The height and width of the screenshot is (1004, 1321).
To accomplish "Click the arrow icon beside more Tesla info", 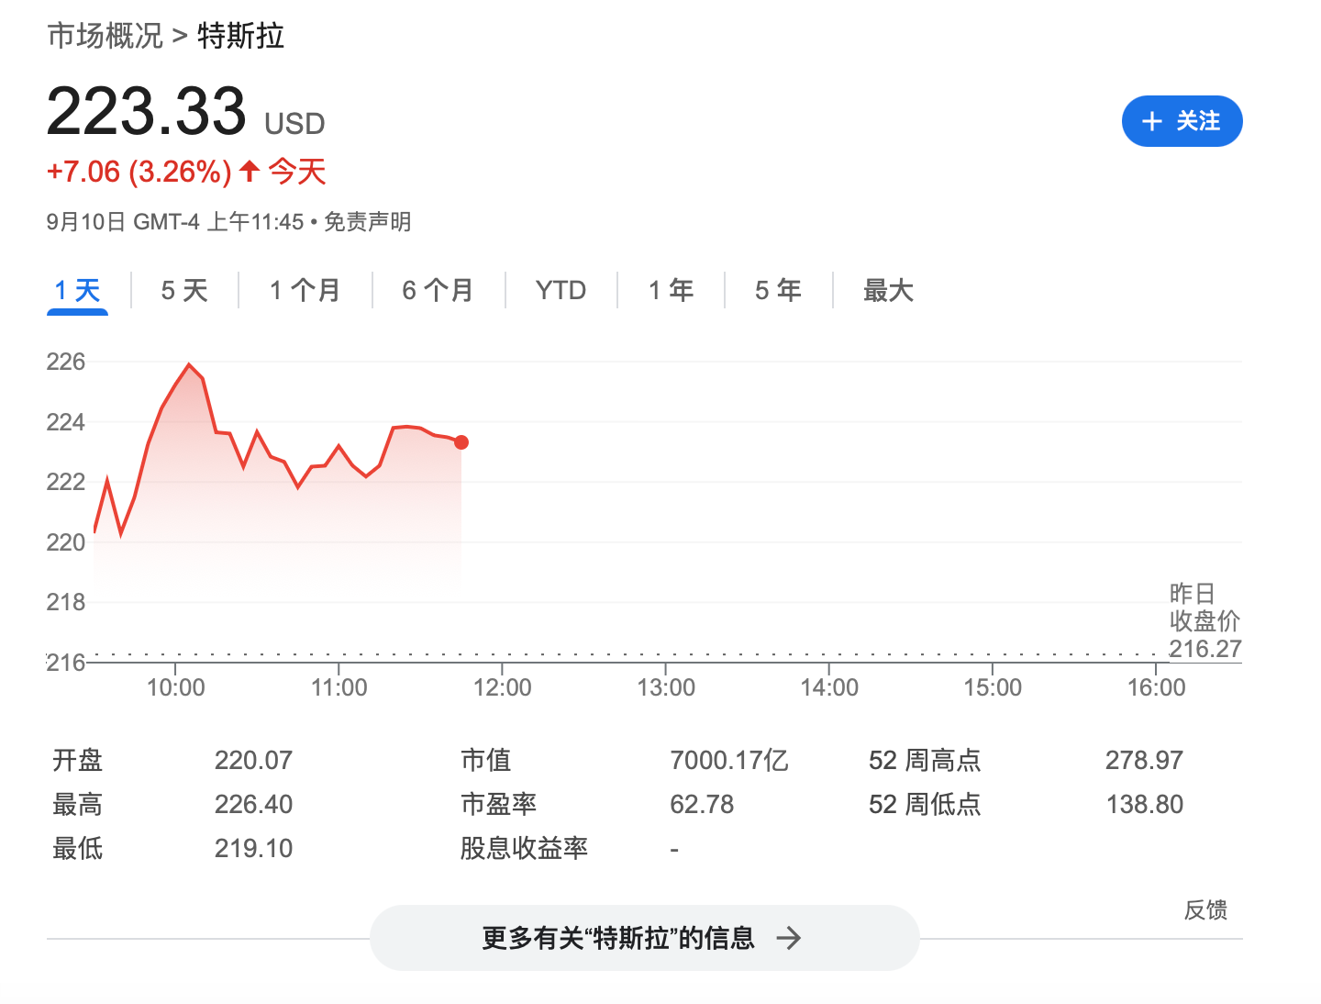I will (788, 938).
